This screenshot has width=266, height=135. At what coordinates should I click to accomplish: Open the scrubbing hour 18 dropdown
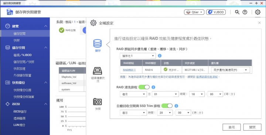(x=197, y=94)
